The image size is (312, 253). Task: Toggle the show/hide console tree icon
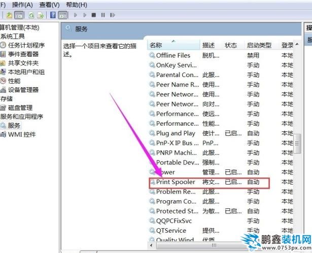tap(19, 15)
